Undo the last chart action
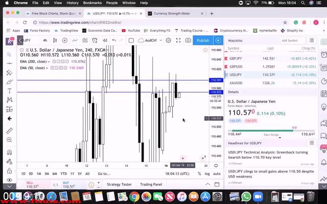The height and width of the screenshot is (204, 327). [x=114, y=40]
